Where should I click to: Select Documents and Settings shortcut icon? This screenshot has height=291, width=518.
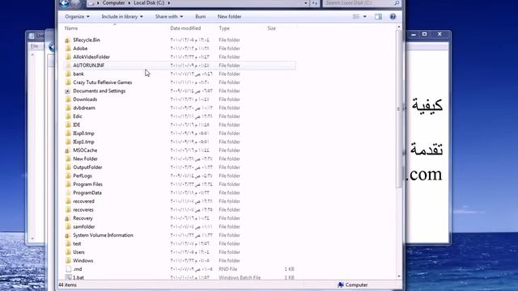coord(68,91)
